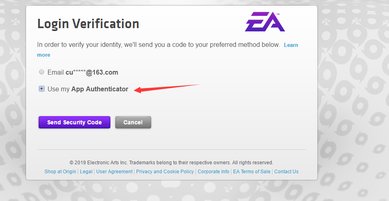Click the 2019 Electronic Arts copyright text
Screen dimensions: 389x201
171,162
